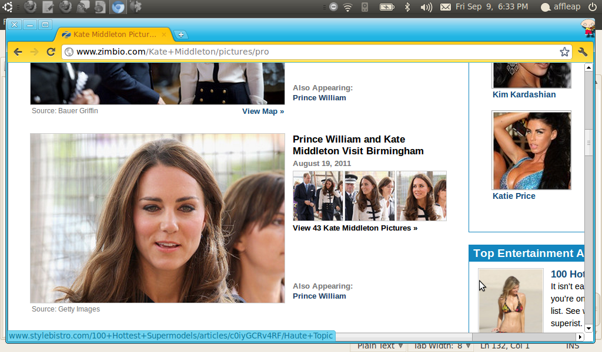Open a new tab with plus button

click(x=181, y=35)
